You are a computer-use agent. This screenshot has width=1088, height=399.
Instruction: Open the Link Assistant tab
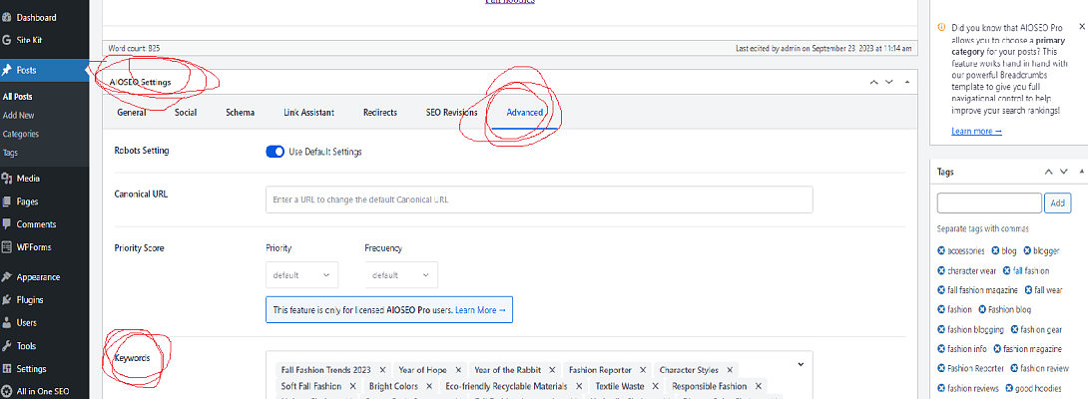(308, 113)
